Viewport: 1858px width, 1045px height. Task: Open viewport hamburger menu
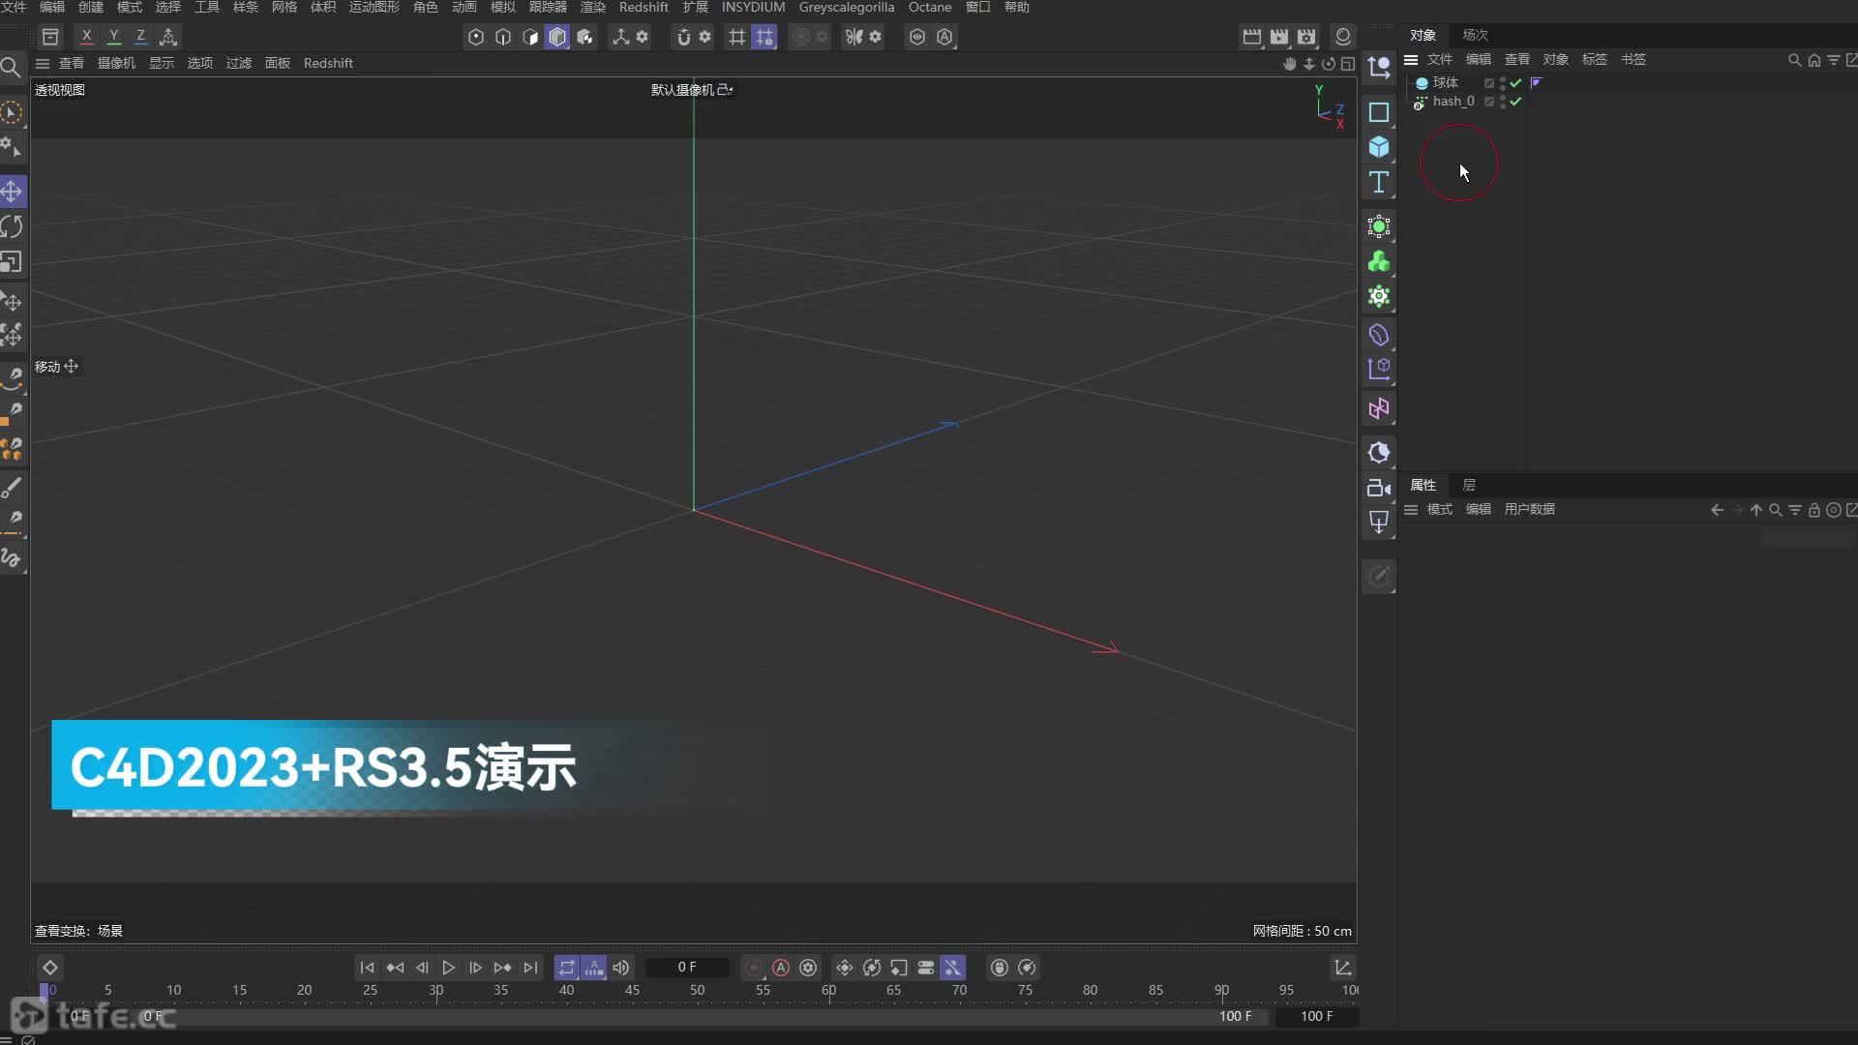(43, 64)
